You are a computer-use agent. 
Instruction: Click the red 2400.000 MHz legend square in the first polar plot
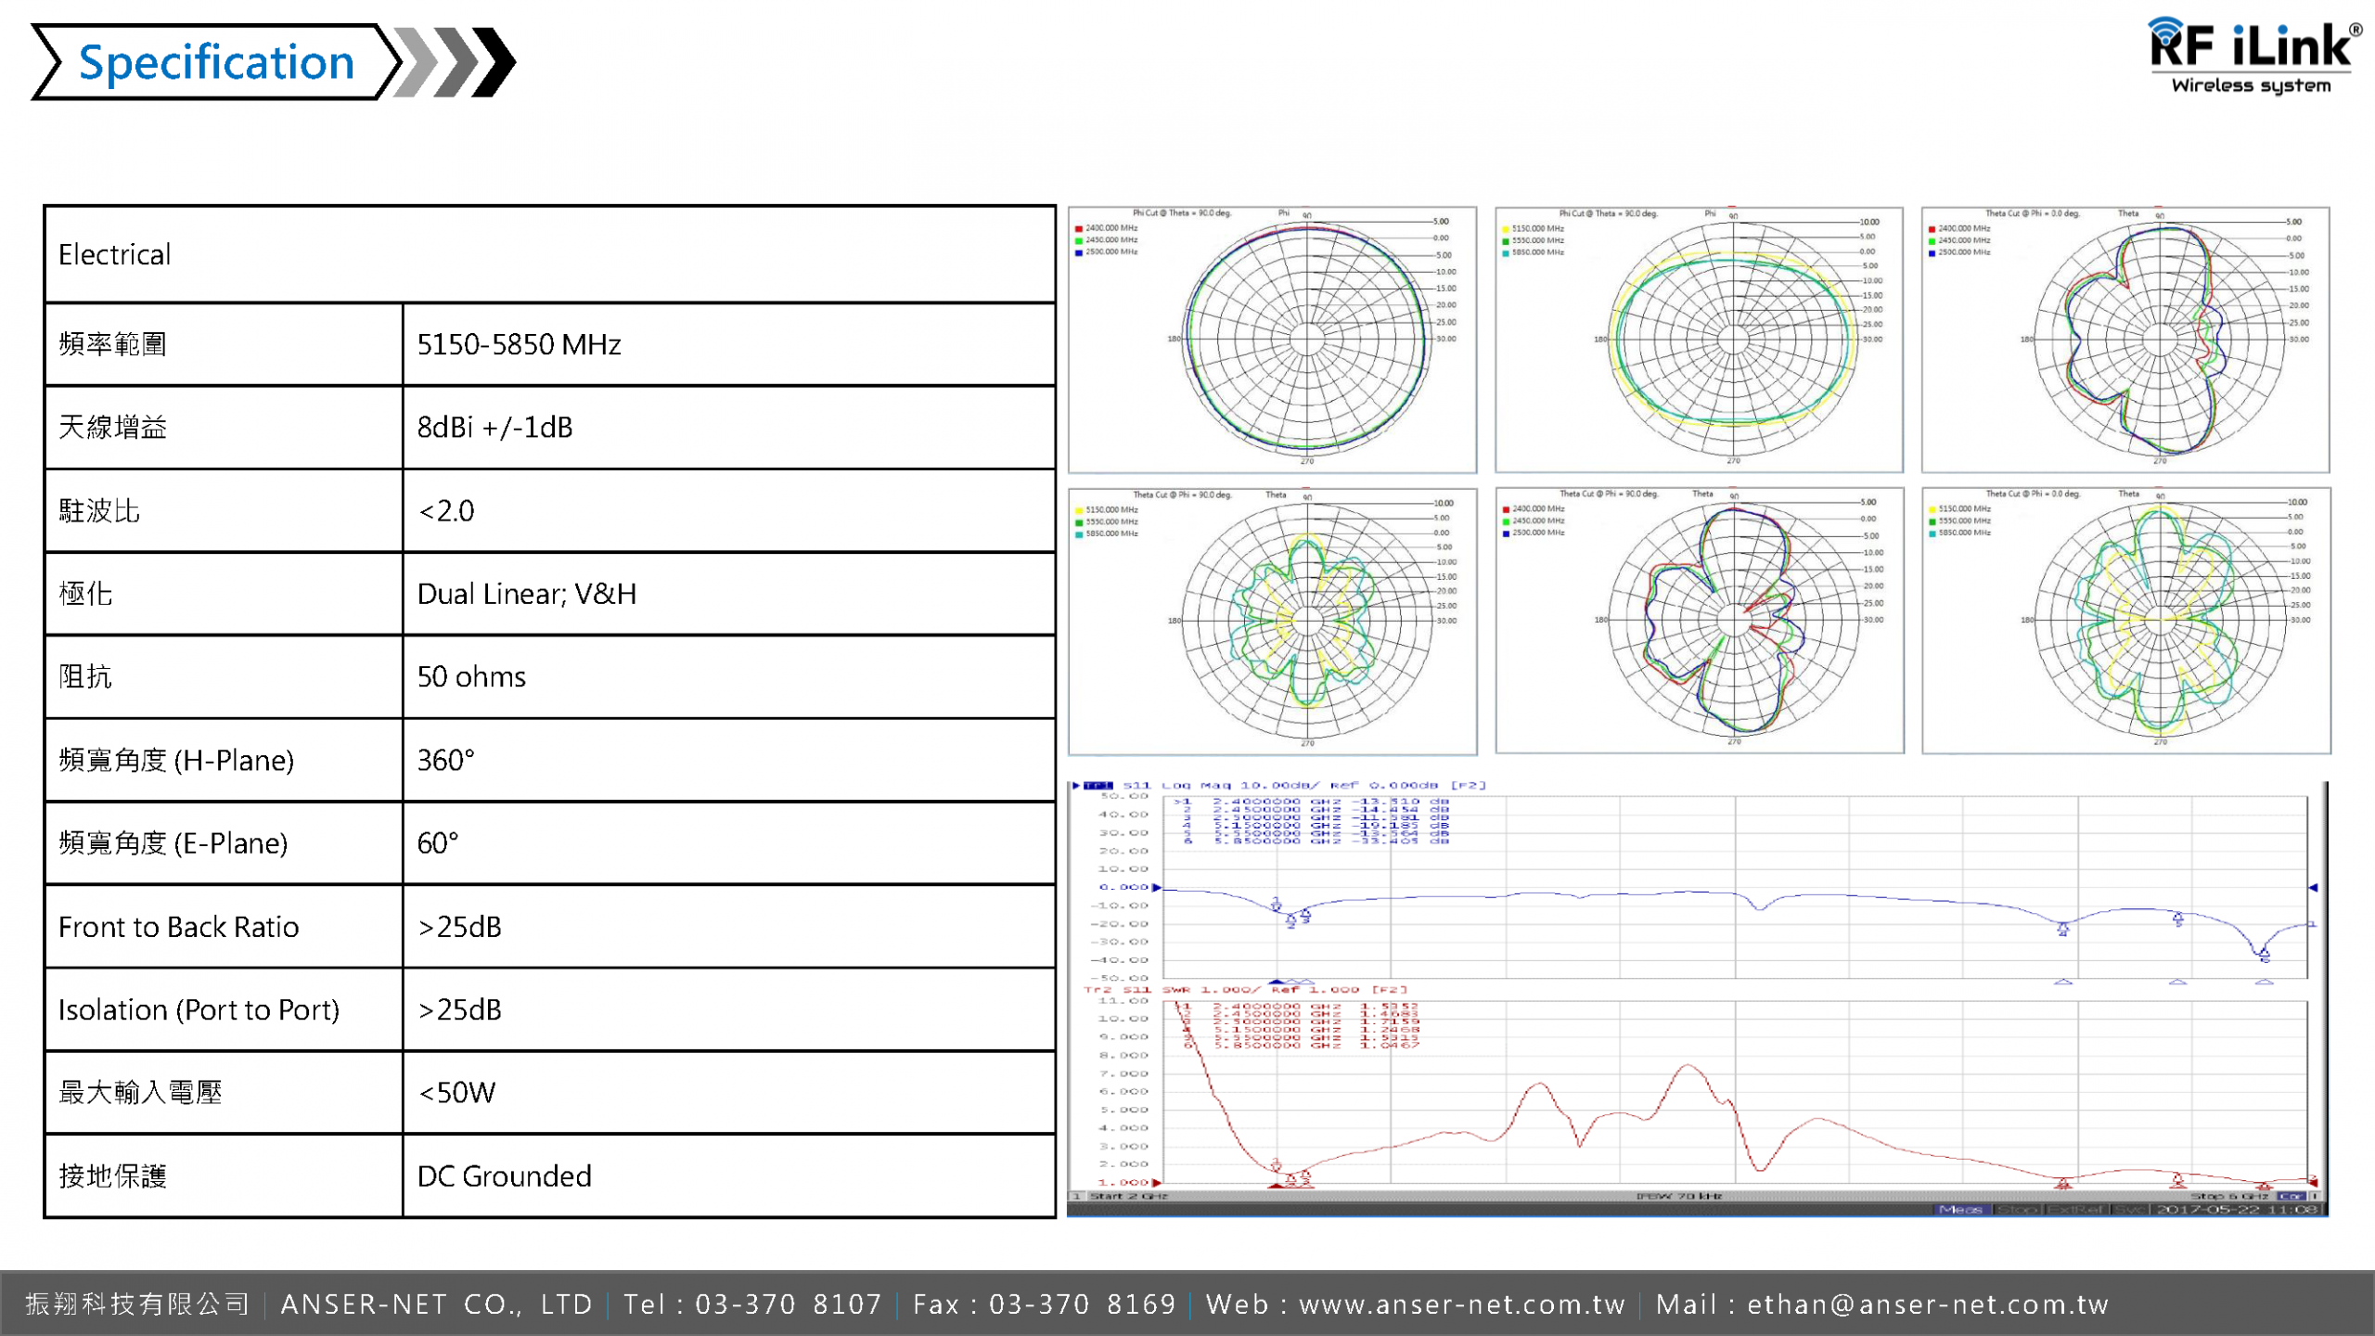1079,228
